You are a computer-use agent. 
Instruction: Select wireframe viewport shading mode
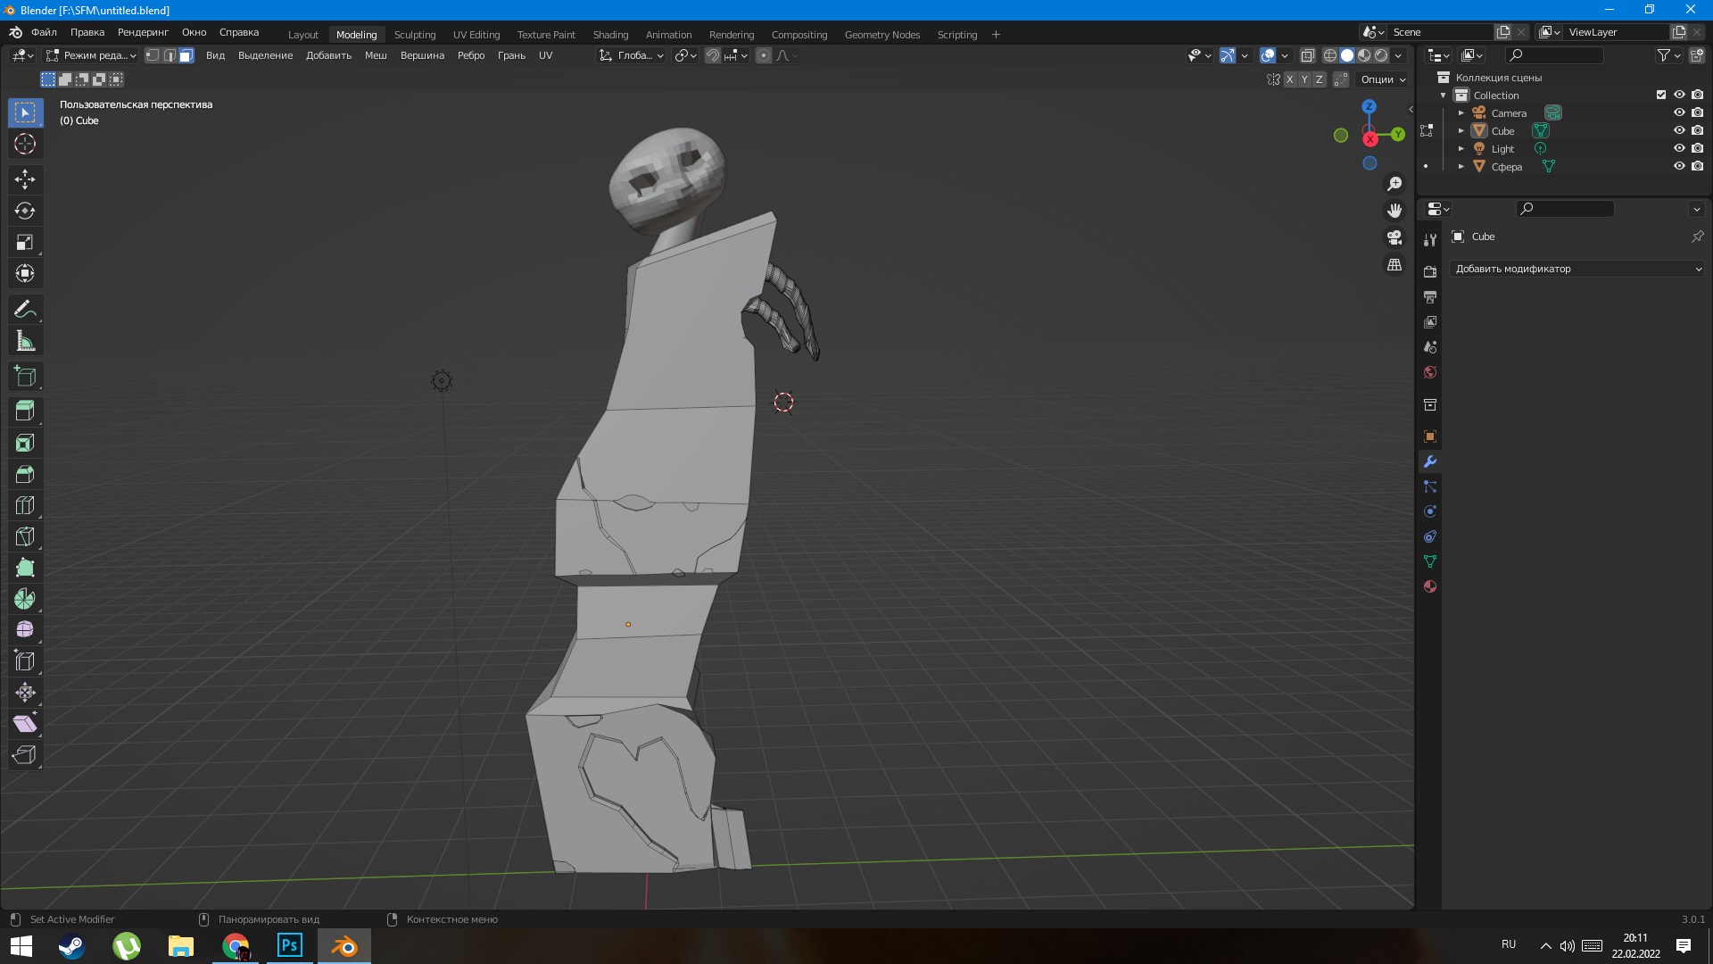point(1330,55)
